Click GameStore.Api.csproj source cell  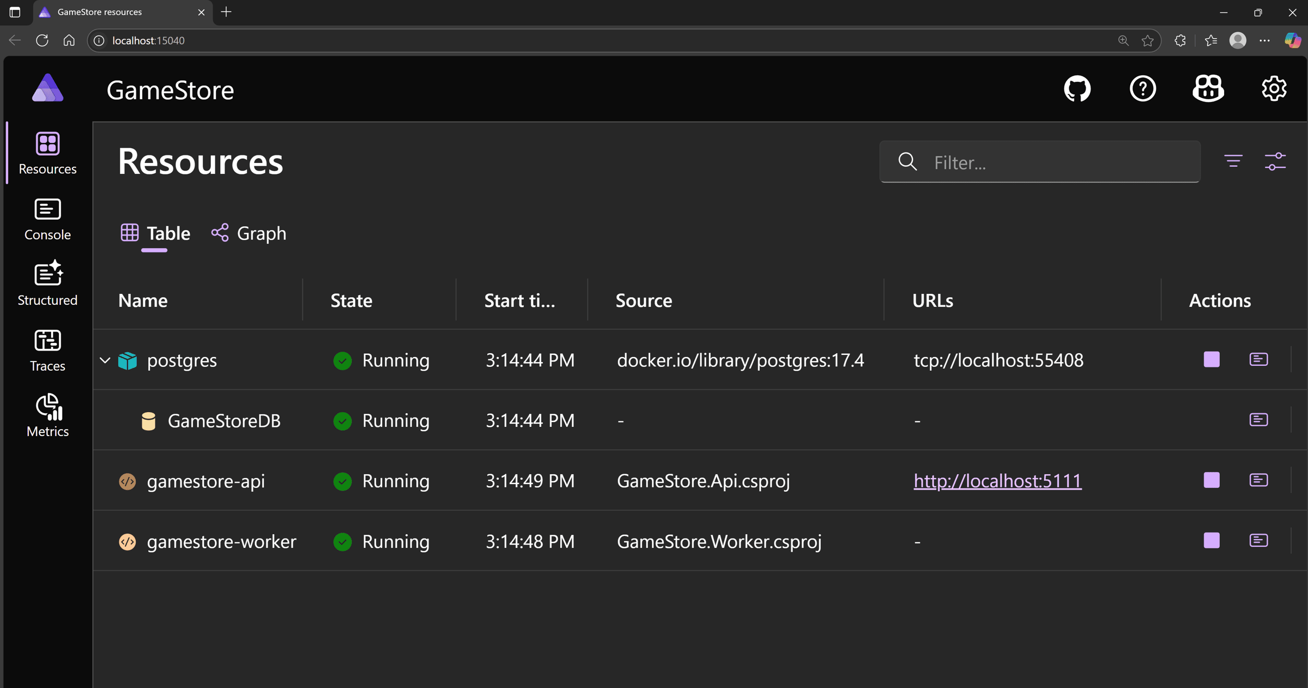tap(703, 481)
